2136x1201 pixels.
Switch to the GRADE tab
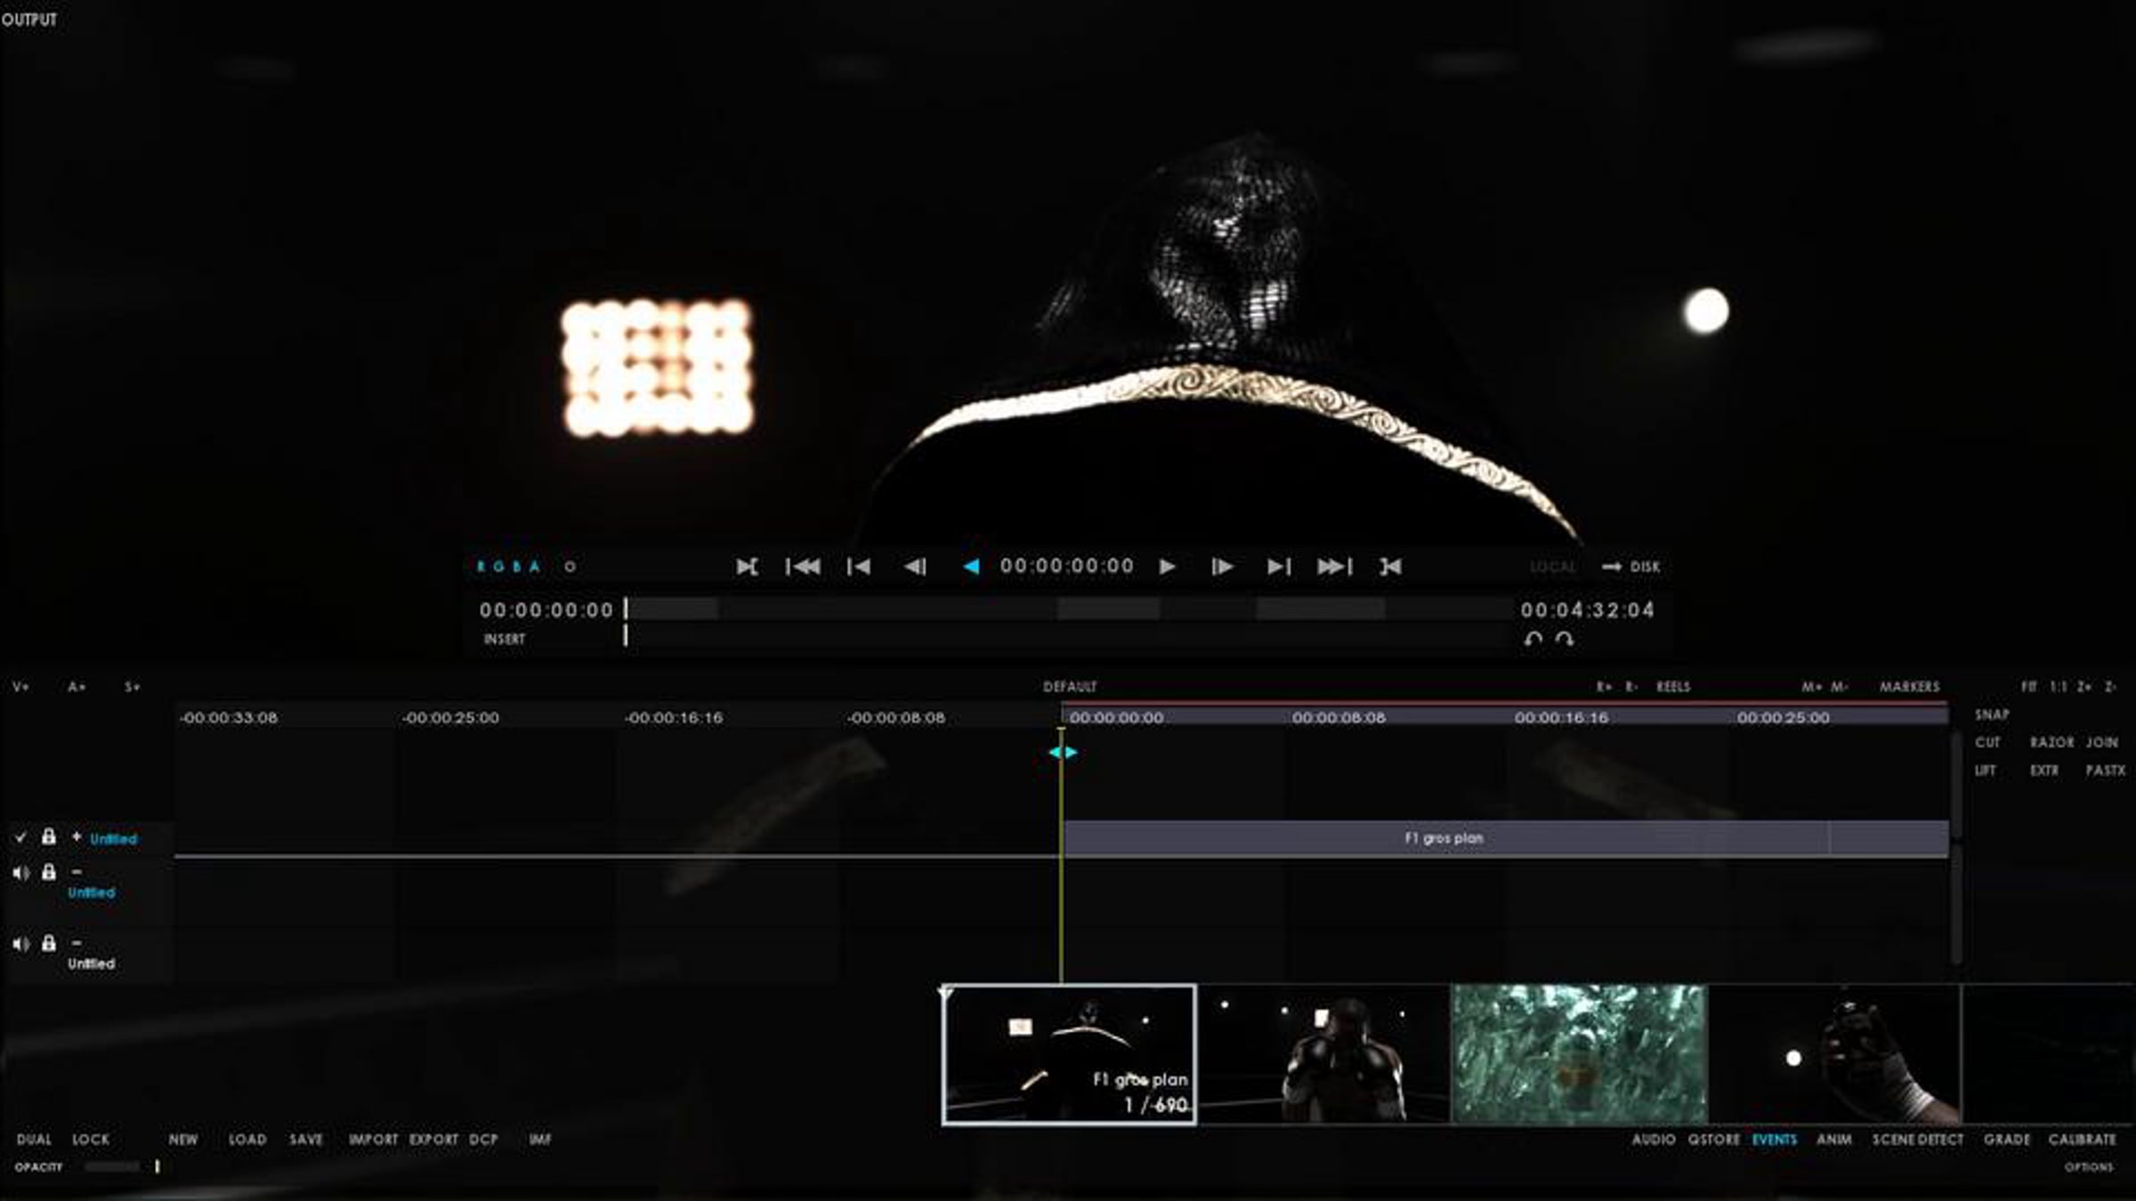point(2006,1140)
